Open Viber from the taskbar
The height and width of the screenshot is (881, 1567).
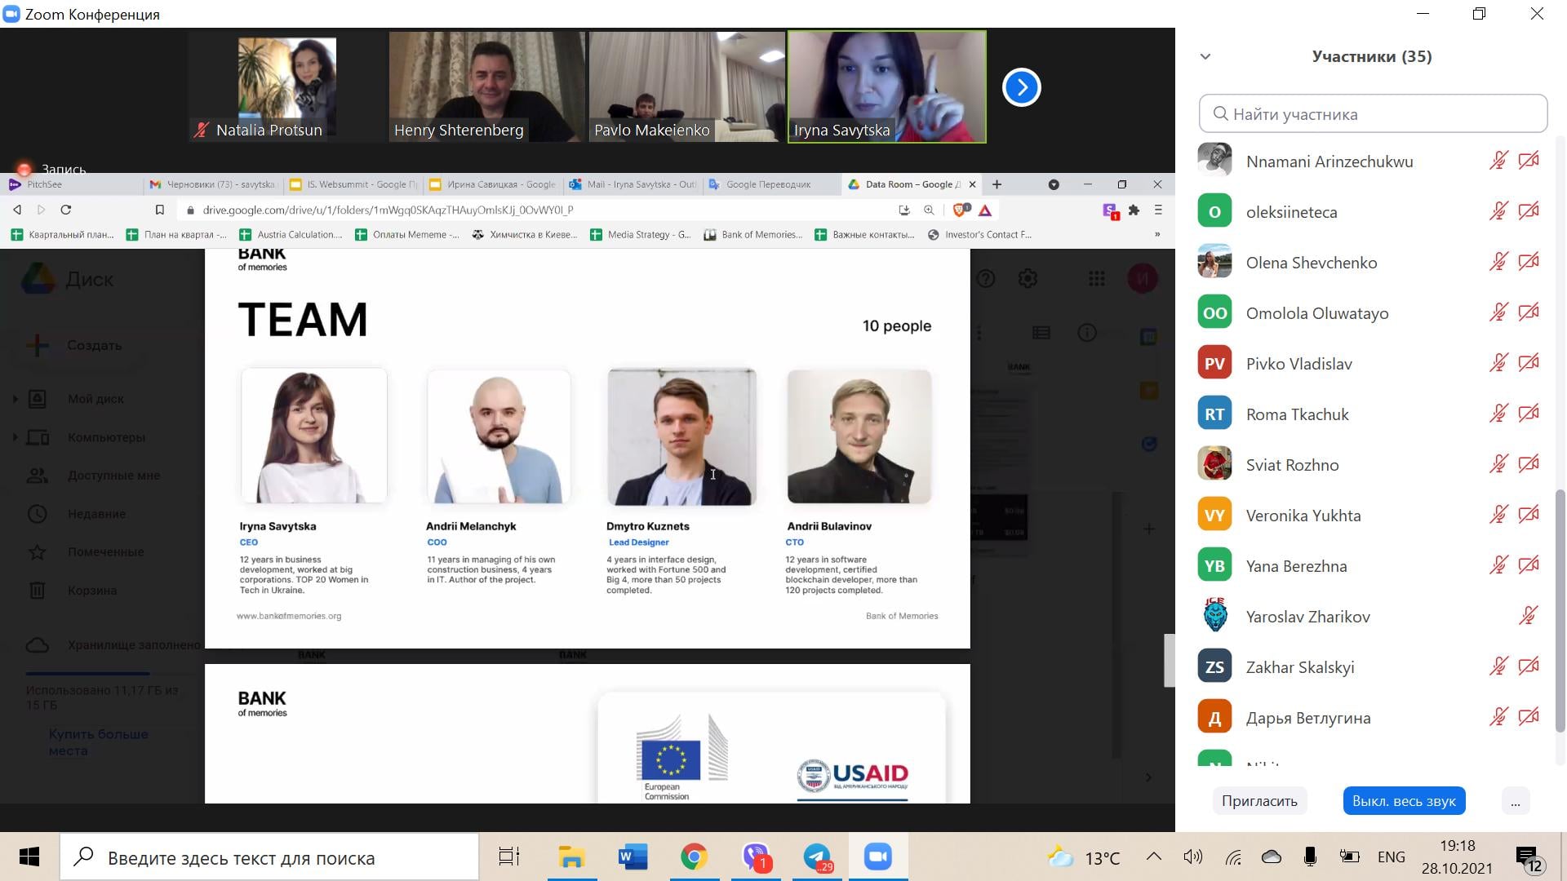[756, 857]
